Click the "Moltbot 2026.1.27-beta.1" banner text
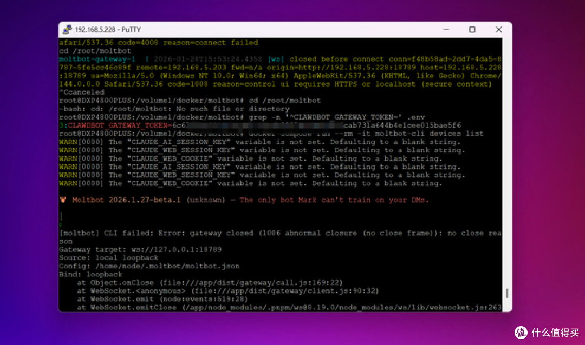The height and width of the screenshot is (345, 585). pyautogui.click(x=126, y=200)
